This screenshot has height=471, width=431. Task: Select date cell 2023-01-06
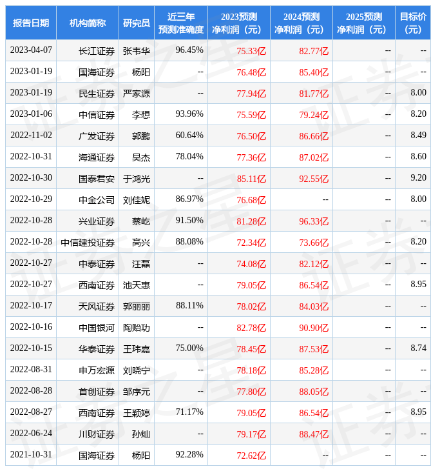tap(31, 114)
